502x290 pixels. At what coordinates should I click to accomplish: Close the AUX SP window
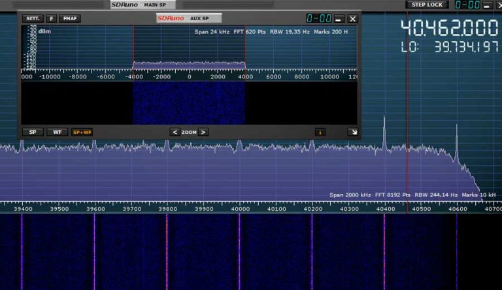[353, 19]
